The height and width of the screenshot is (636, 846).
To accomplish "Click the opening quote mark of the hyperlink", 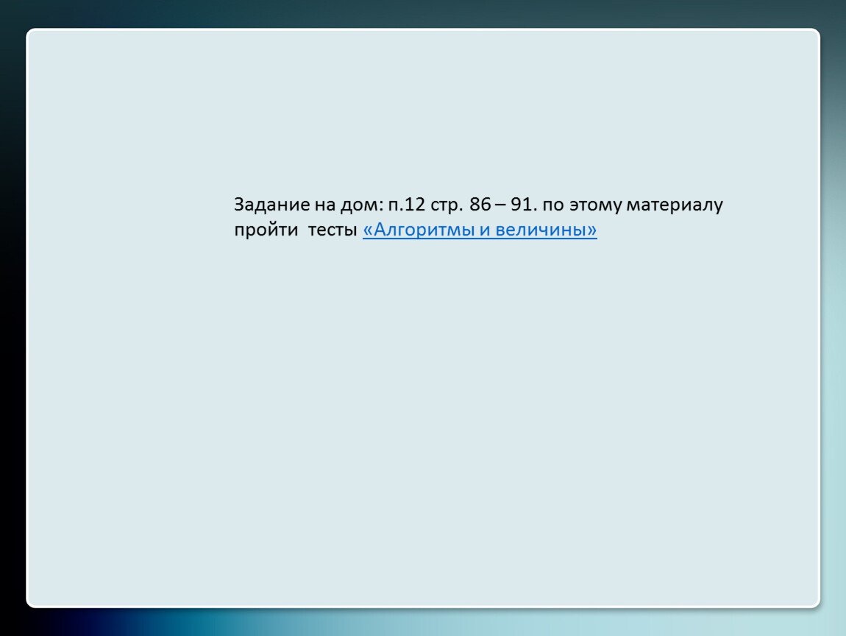I will click(368, 230).
